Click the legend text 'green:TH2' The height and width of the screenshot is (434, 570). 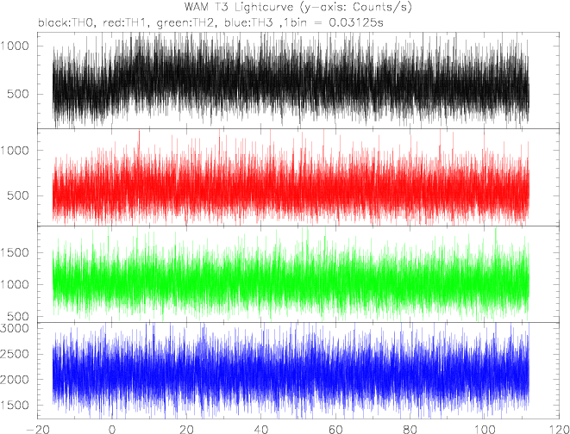coord(186,23)
